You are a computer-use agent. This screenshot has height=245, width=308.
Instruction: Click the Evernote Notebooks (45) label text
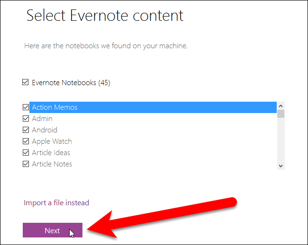71,83
